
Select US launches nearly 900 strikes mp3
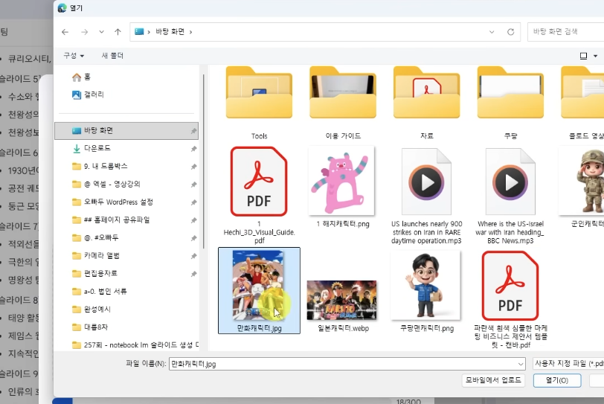(x=426, y=195)
